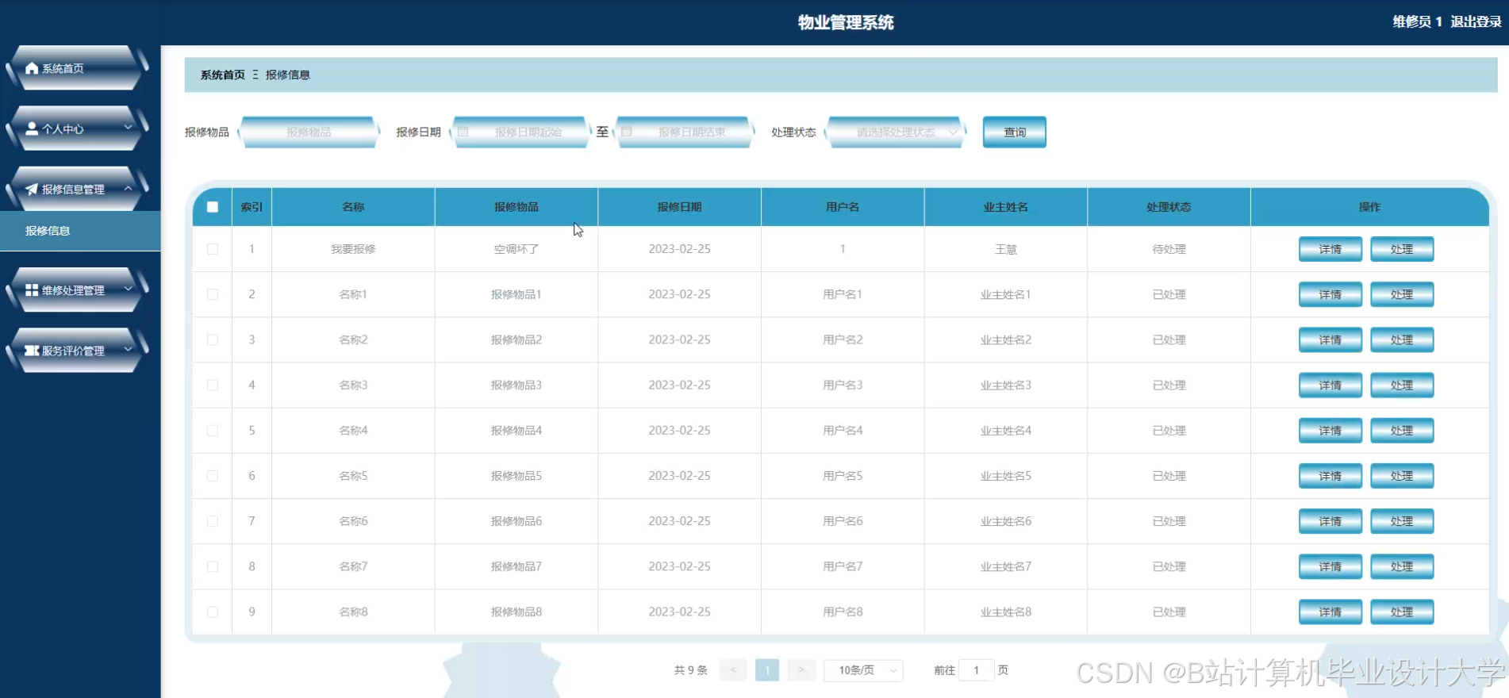Click the 报修日期 column header
Viewport: 1509px width, 698px height.
pos(679,207)
